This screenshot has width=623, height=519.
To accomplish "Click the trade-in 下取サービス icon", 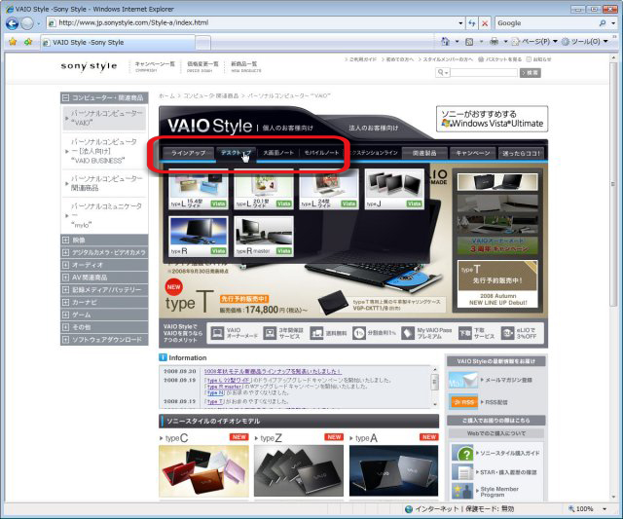I will [465, 333].
